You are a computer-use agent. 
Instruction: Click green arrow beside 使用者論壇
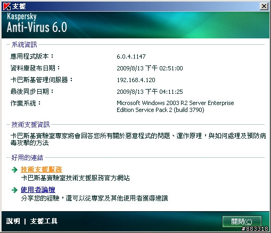pyautogui.click(x=14, y=190)
